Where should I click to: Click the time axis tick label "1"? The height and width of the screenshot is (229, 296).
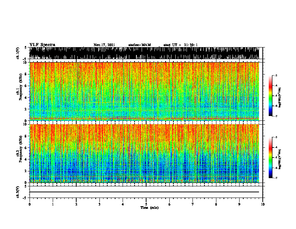tap(53, 204)
